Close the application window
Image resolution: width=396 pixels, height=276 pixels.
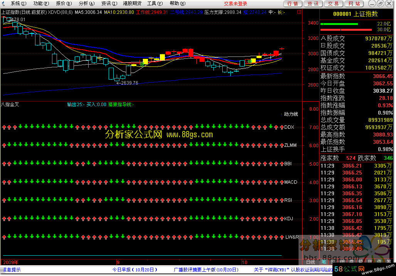[x=389, y=3]
